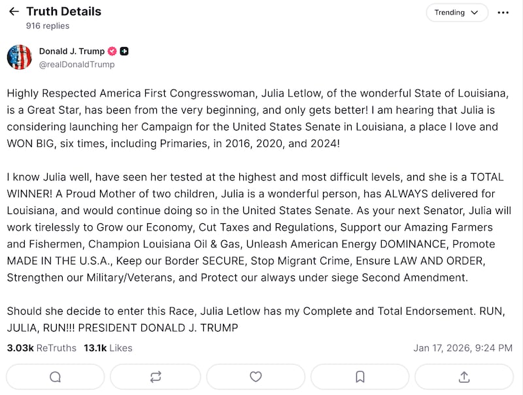Screen dimensions: 523x395
Task: Bookmark this post
Action: [360, 377]
